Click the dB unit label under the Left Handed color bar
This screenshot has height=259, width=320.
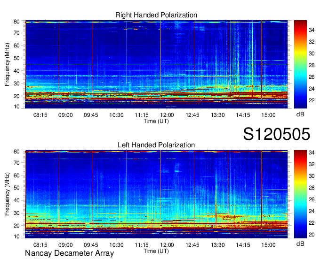tap(300, 244)
